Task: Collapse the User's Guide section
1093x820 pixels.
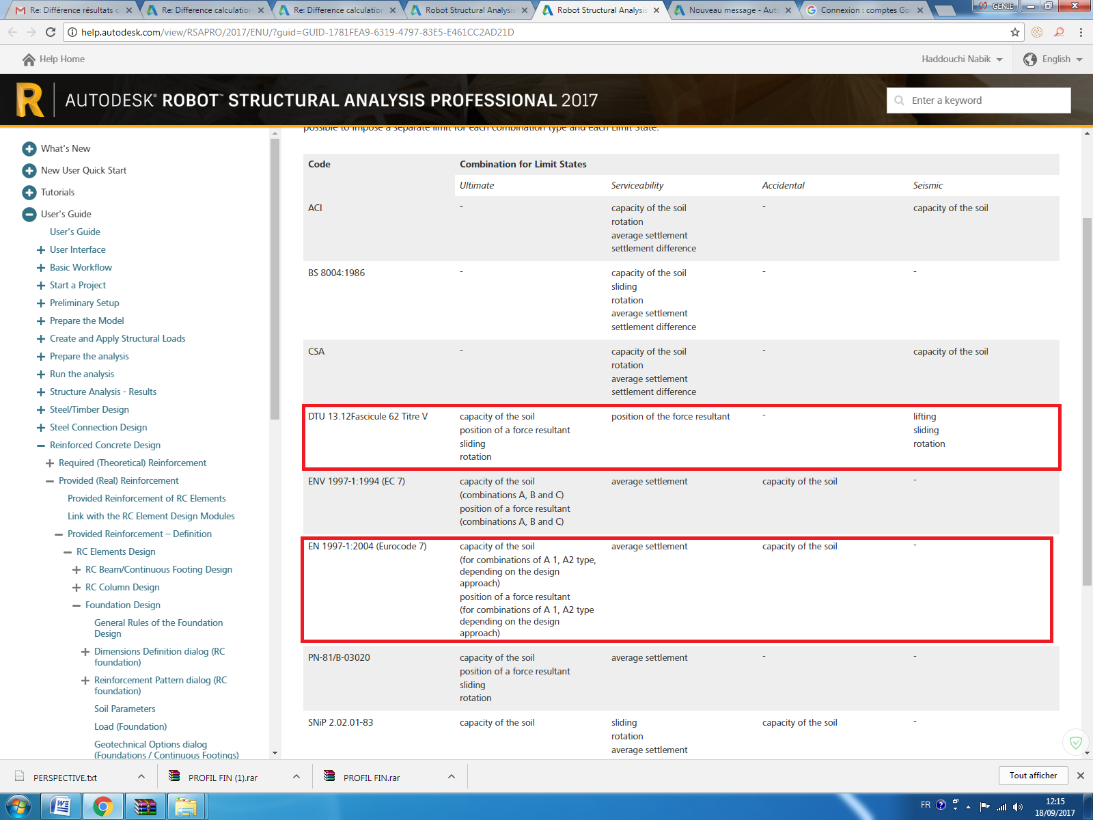Action: click(x=29, y=214)
